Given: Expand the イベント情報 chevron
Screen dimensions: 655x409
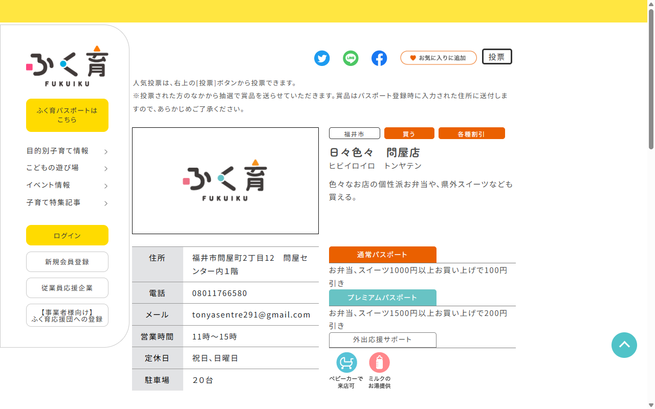Looking at the screenshot, I should (x=106, y=186).
